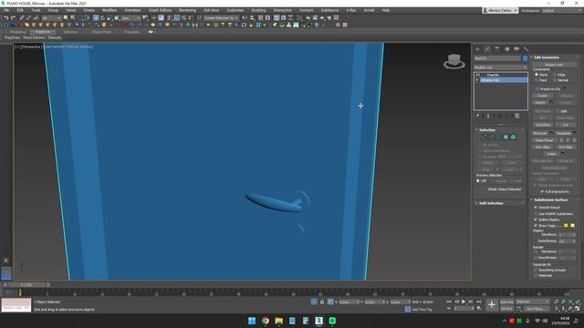
Task: Open the Create Selection Set dropdown
Action: (221, 18)
